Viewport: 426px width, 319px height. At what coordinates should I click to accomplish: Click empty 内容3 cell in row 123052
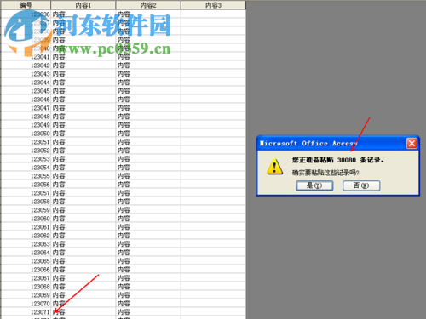[214, 151]
